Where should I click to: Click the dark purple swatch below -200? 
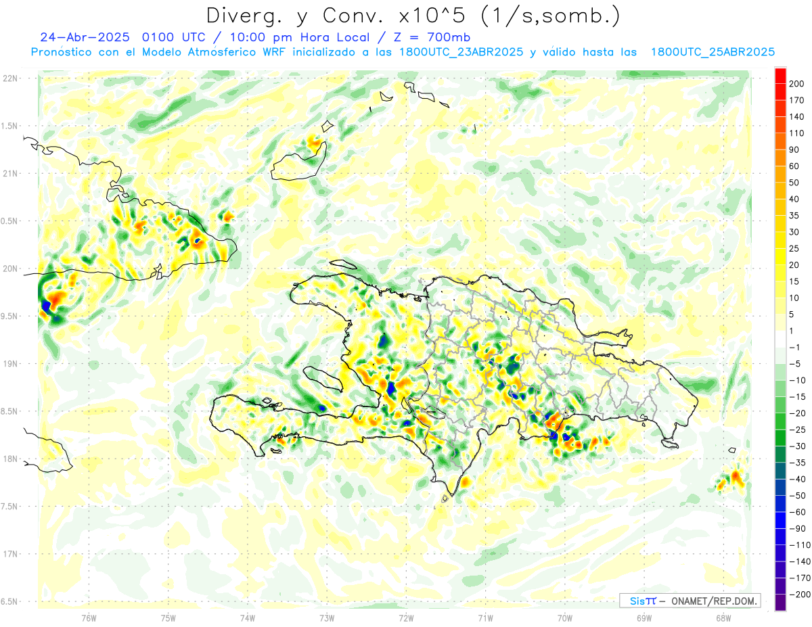point(781,603)
